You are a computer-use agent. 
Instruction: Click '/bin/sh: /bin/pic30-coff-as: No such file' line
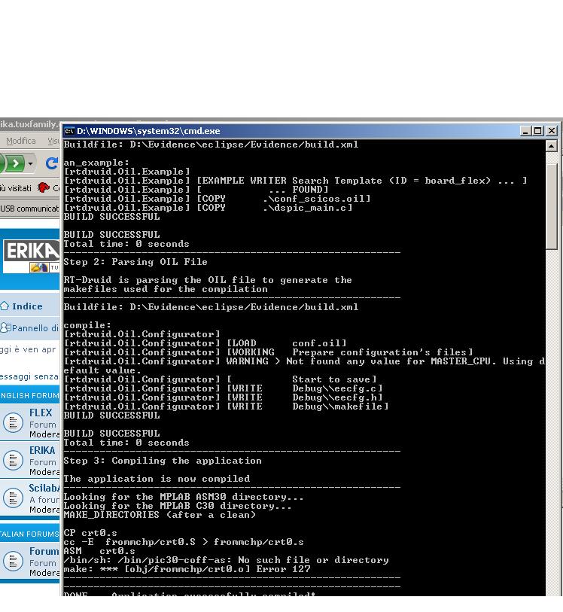pyautogui.click(x=226, y=560)
